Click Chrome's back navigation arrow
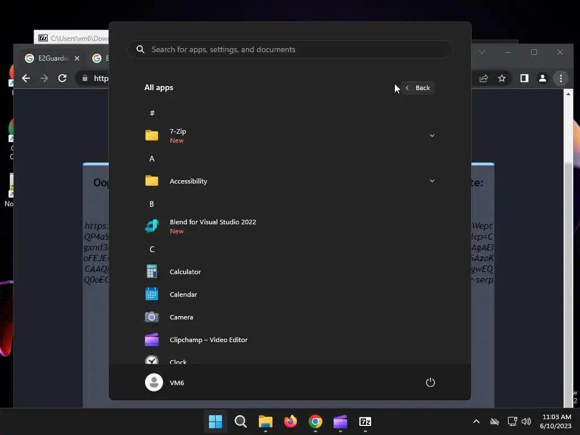This screenshot has height=435, width=580. [26, 78]
